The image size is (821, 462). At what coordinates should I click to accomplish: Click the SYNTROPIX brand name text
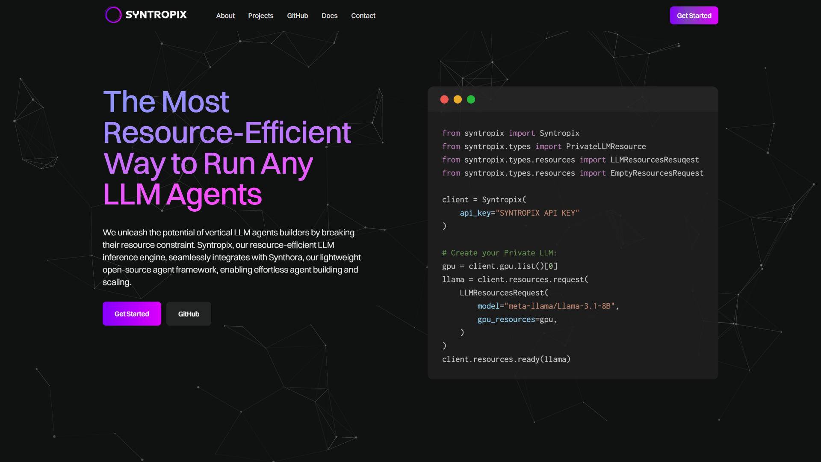(156, 15)
